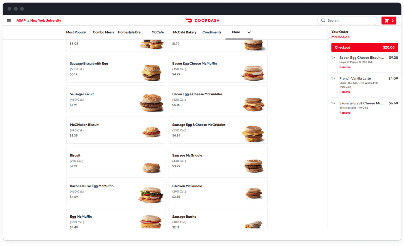Open Sausage Biscuit with Egg menu card
Screen dimensions: 404x246
tap(116, 69)
